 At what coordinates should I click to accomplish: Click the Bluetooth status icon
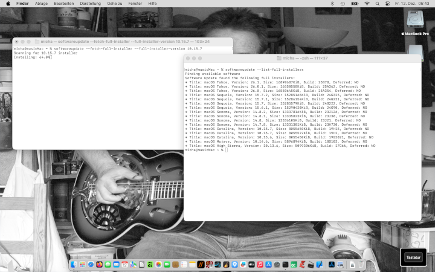(x=331, y=4)
